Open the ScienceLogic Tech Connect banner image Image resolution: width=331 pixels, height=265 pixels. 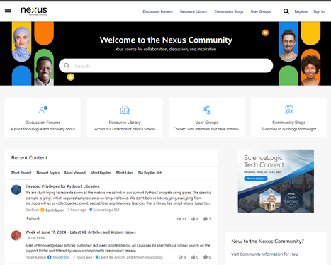(x=276, y=181)
